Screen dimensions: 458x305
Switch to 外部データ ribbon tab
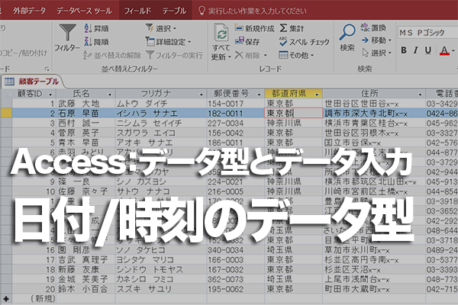tap(29, 11)
